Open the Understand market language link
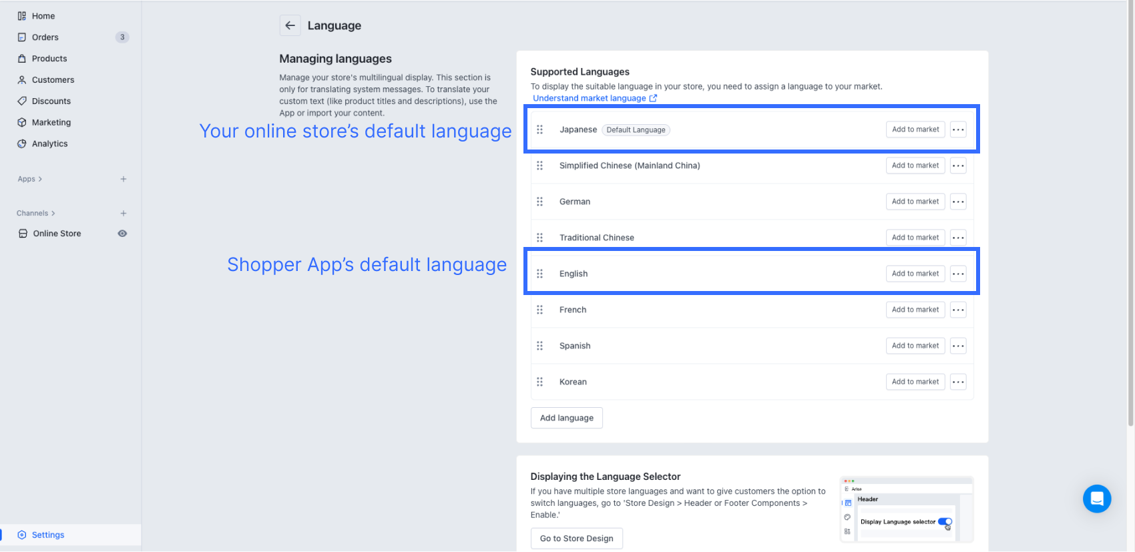The image size is (1135, 552). pyautogui.click(x=595, y=98)
